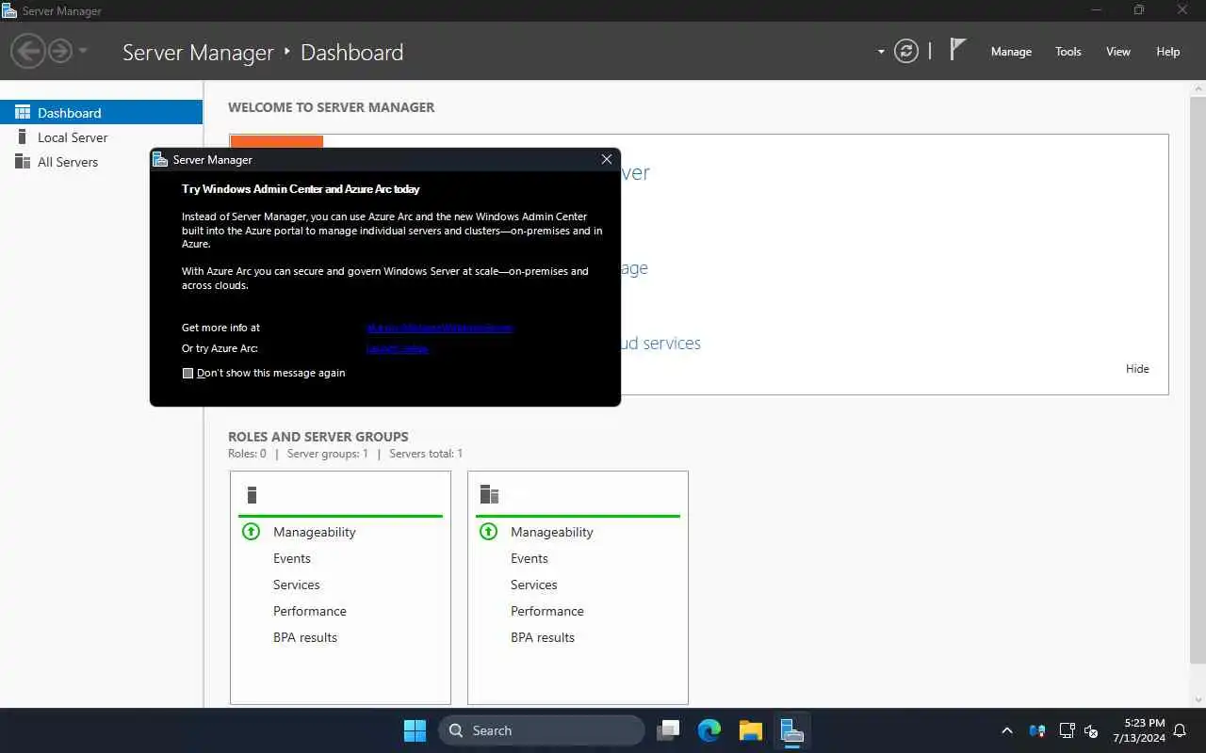The width and height of the screenshot is (1206, 753).
Task: Open BPA results in the second server tile
Action: point(542,637)
